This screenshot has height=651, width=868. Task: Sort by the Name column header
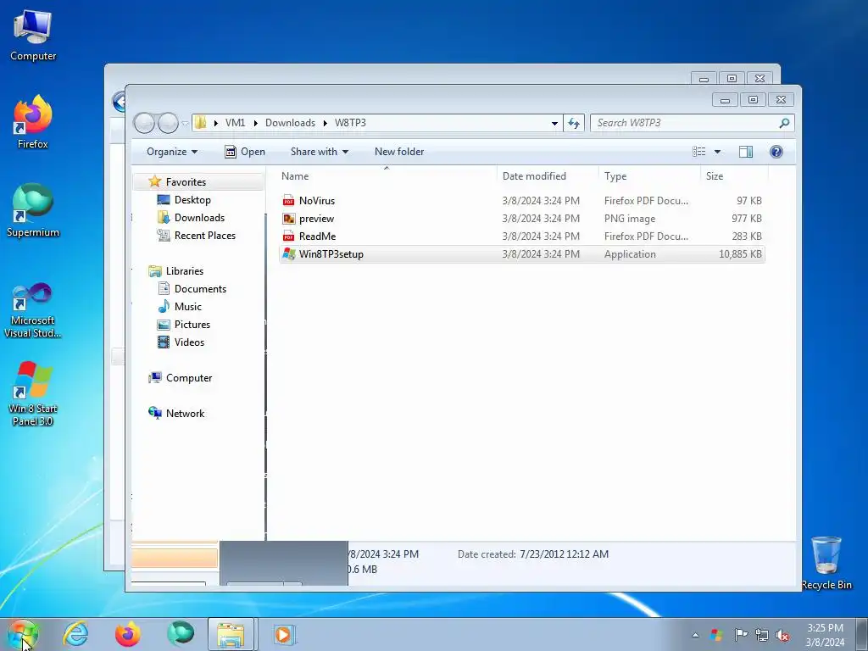[x=386, y=176]
